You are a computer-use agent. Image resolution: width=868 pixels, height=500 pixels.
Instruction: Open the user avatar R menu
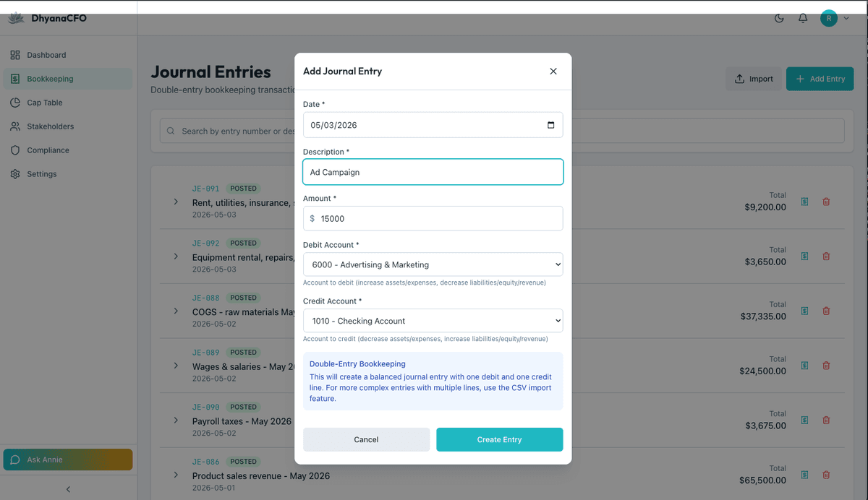click(x=829, y=18)
